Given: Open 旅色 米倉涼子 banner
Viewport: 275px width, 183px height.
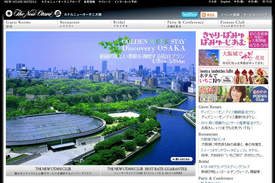Looking at the screenshot, I should (233, 94).
